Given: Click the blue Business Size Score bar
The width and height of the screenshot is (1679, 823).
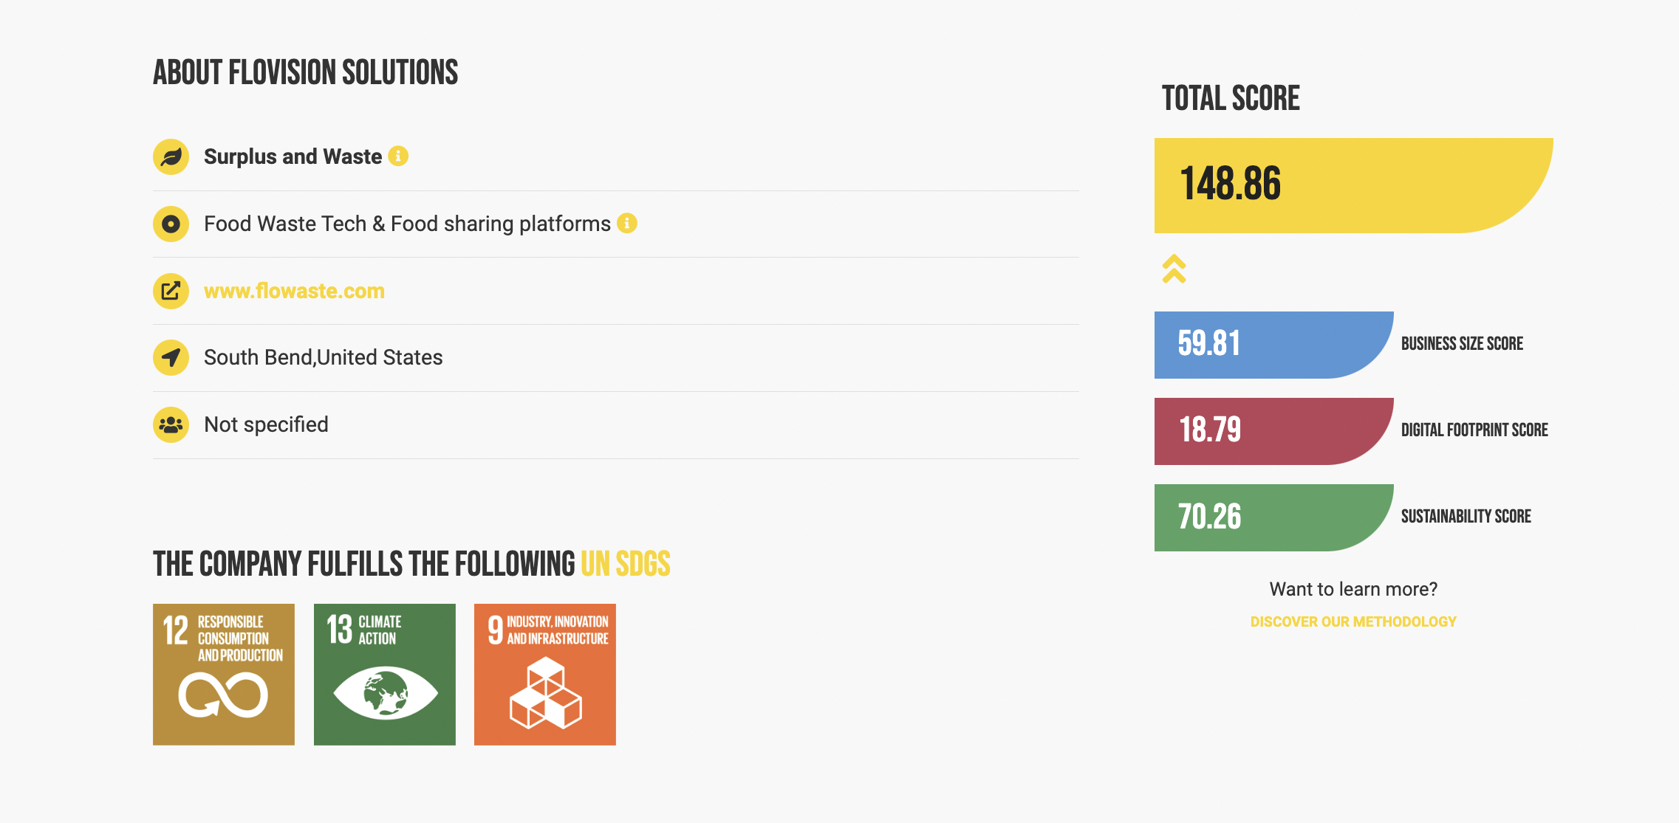Looking at the screenshot, I should pos(1273,345).
